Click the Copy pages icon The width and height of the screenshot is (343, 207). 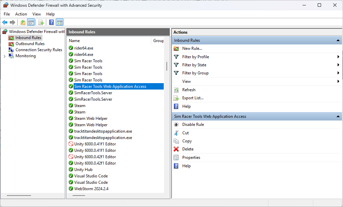176,141
